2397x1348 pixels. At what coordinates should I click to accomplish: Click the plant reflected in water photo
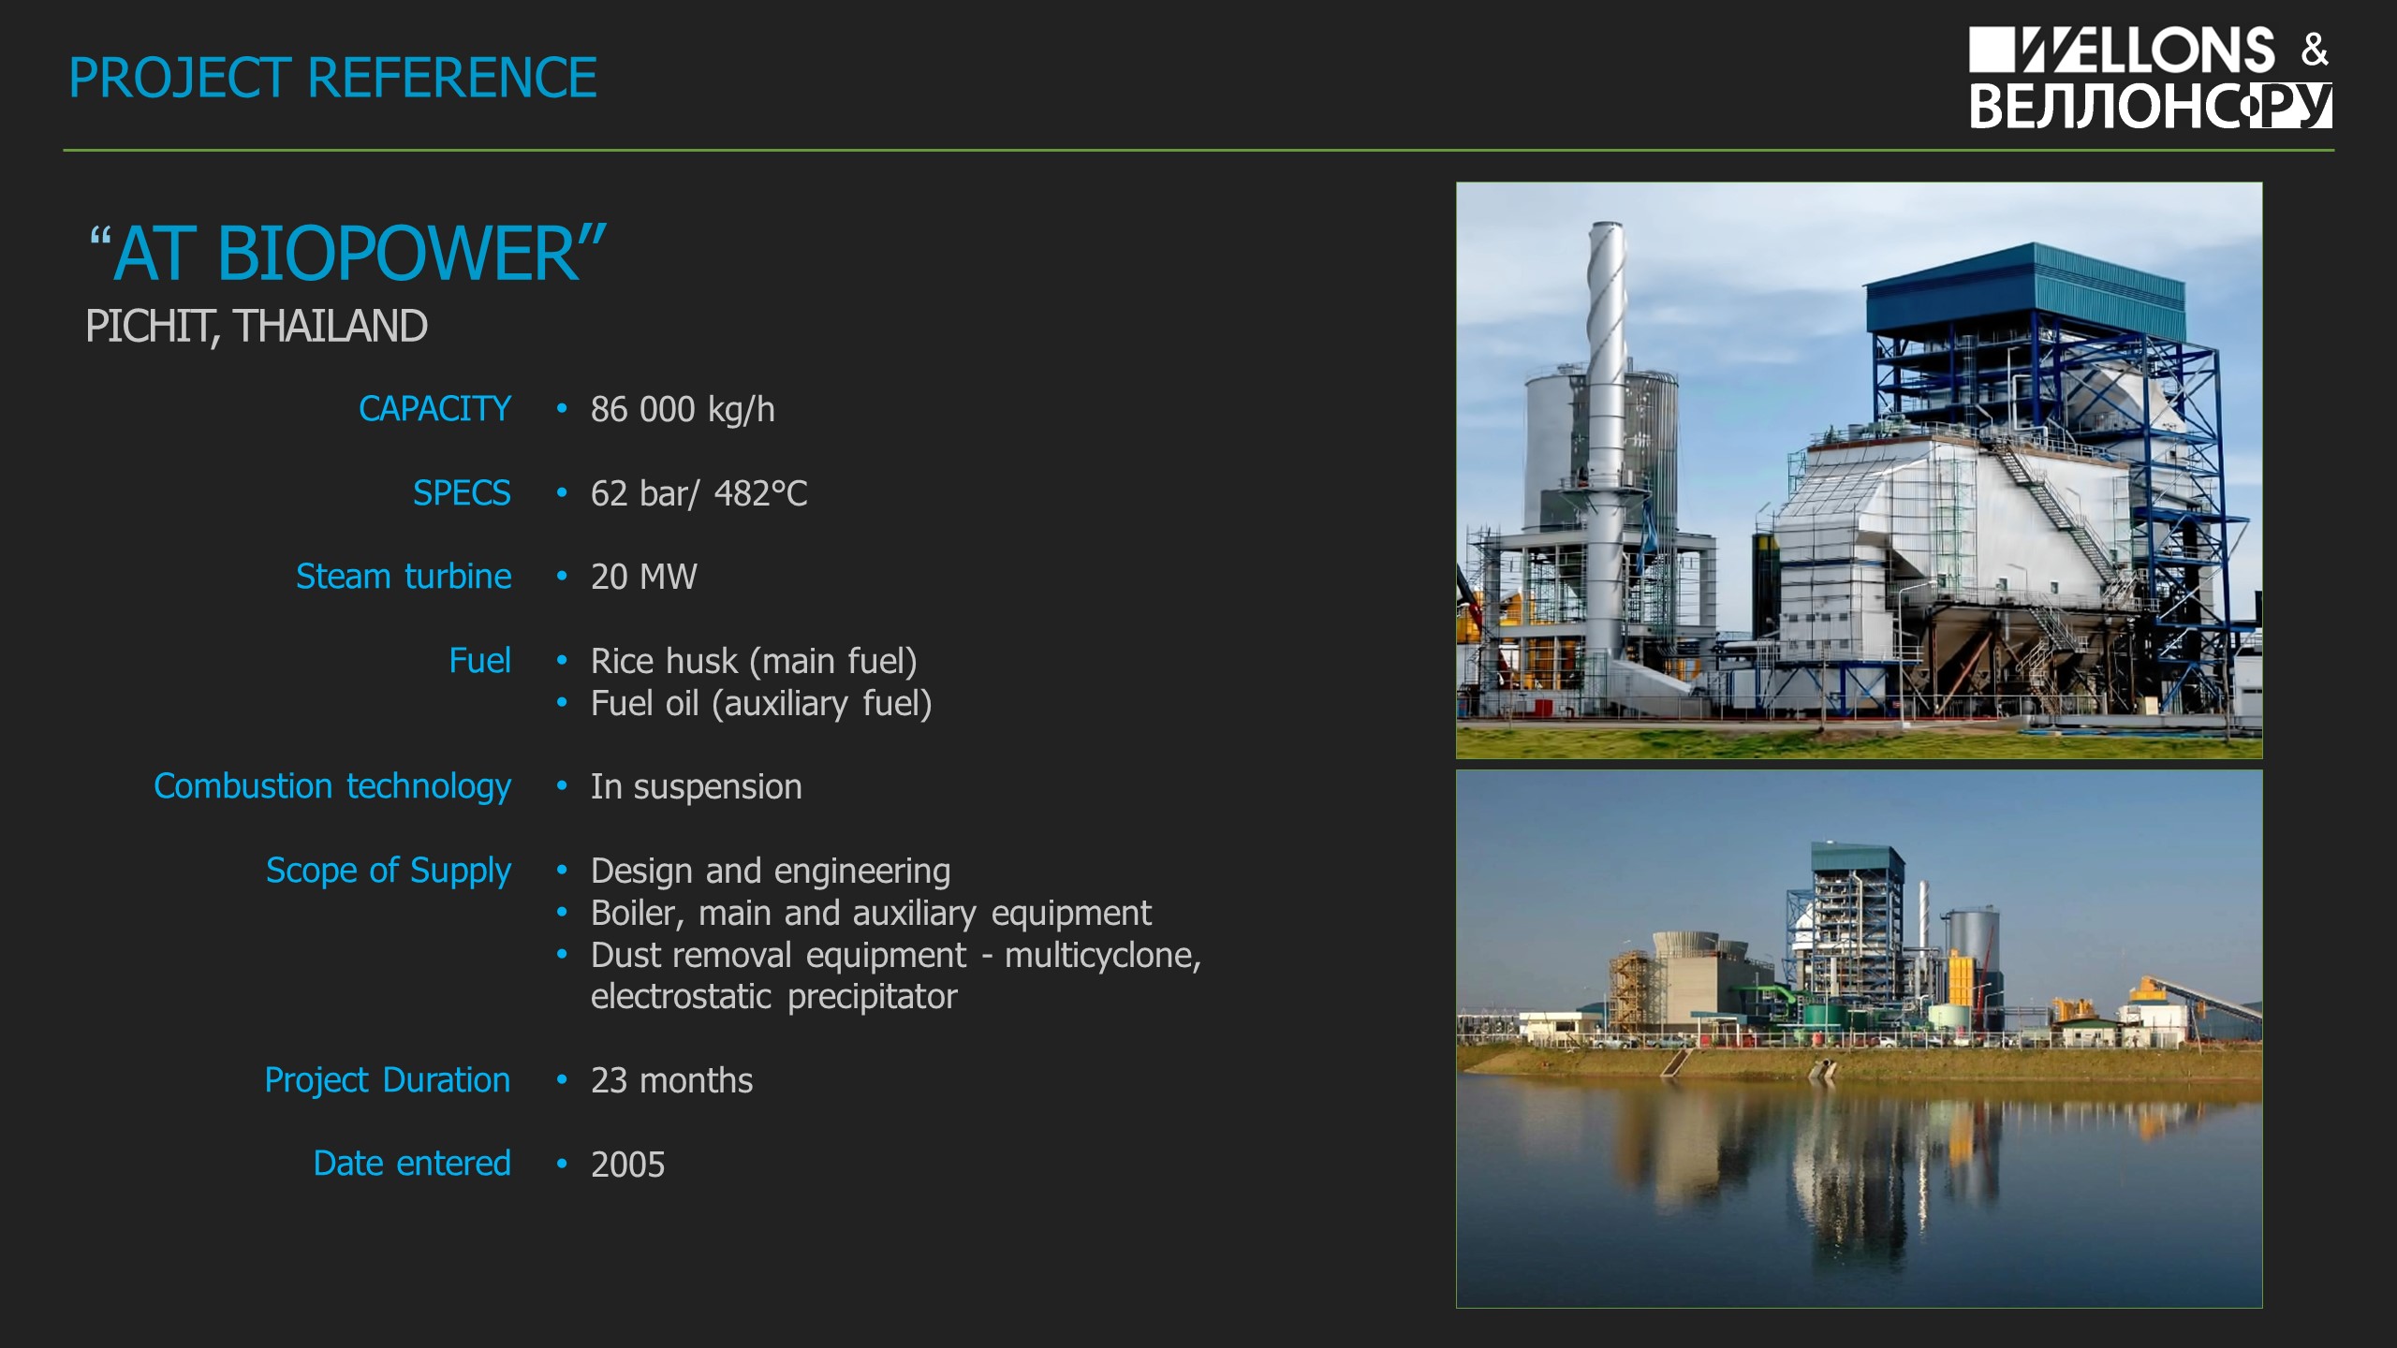tap(1859, 1039)
